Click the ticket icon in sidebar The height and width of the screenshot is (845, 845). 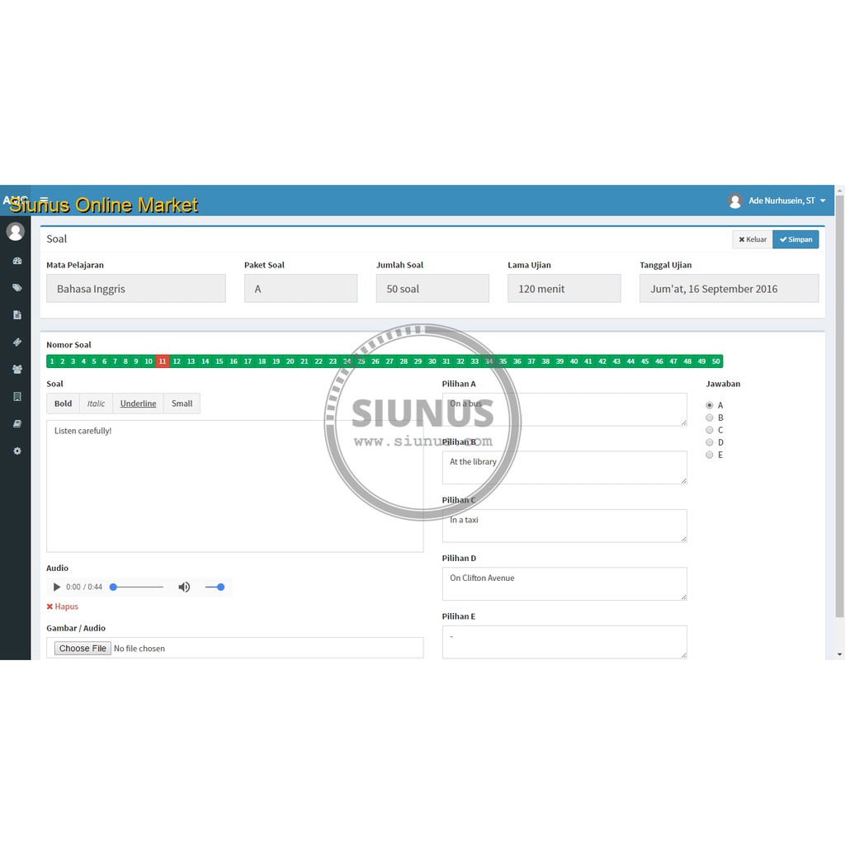(17, 342)
